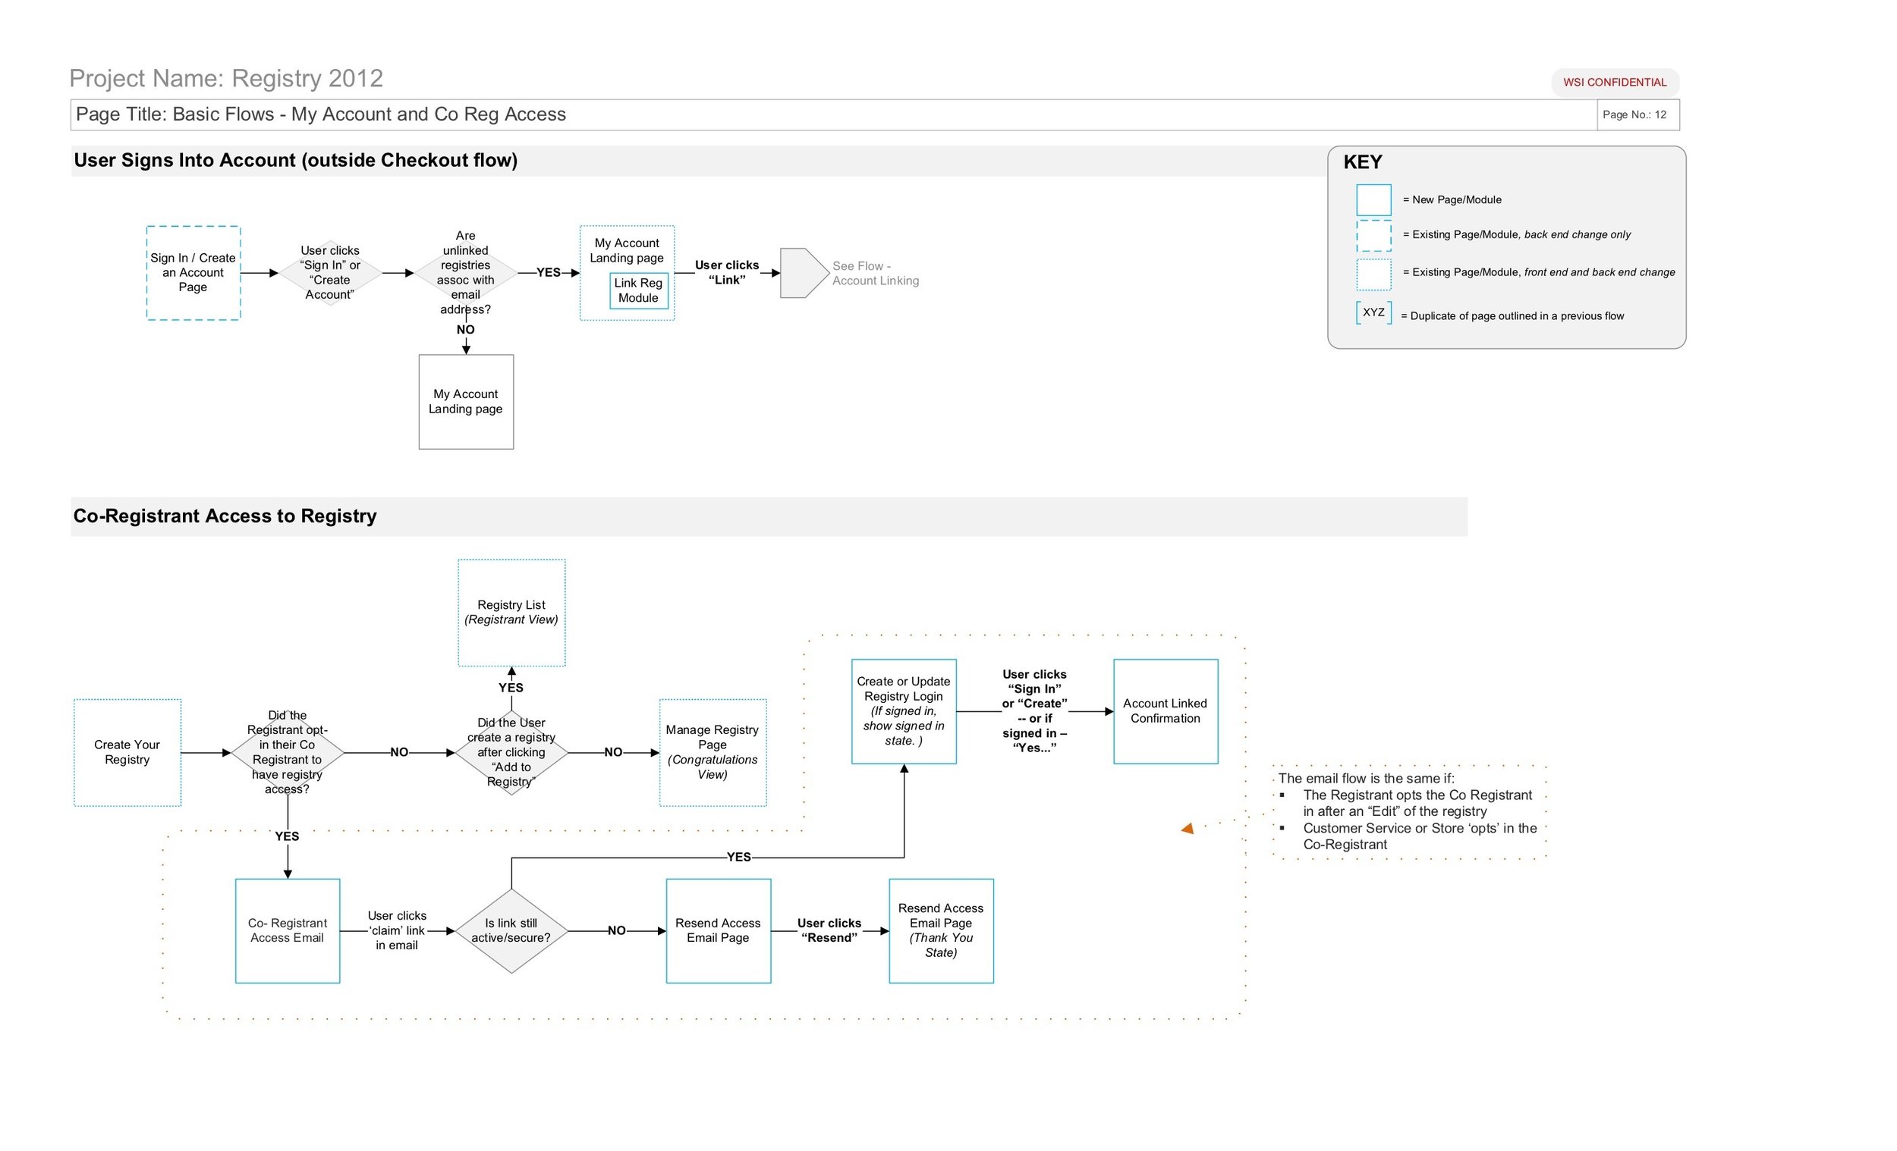Click the 'User Signs Into Account' section header

(699, 160)
